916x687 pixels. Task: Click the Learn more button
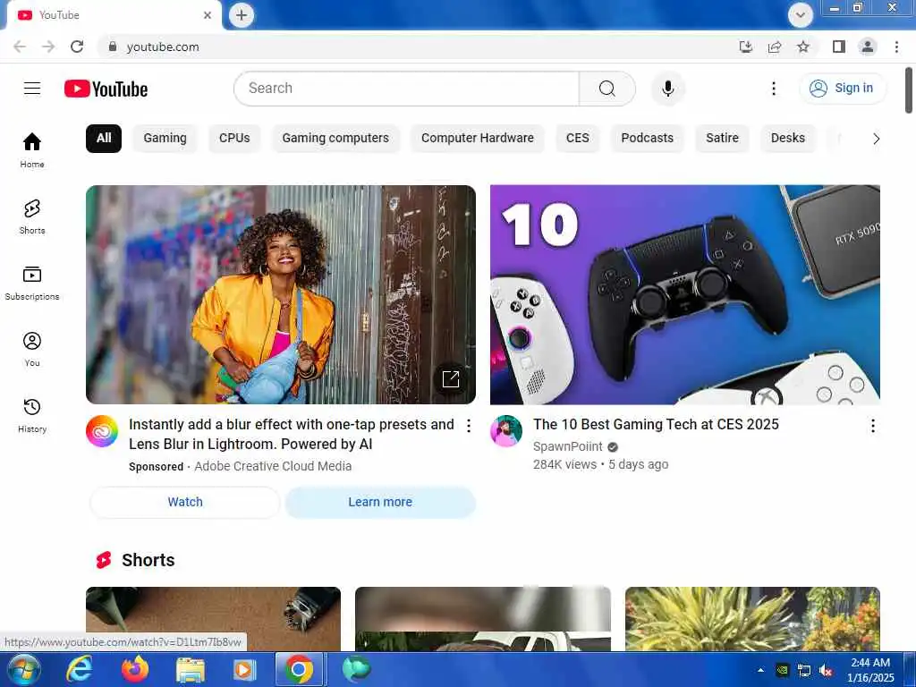(379, 503)
